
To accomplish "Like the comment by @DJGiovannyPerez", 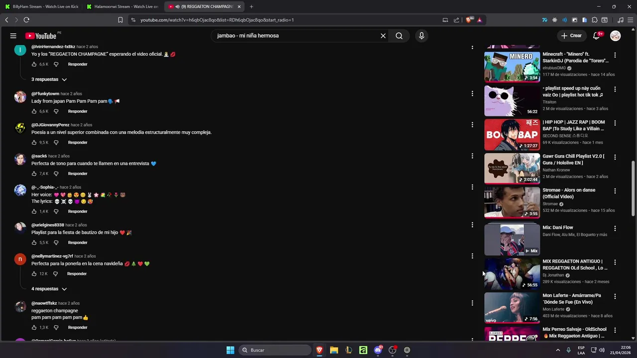I will (x=34, y=143).
